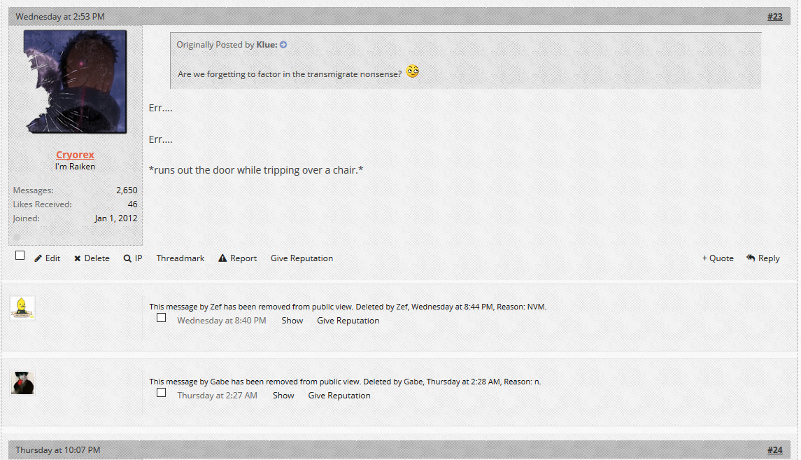Open post permalink #24
801x460 pixels.
point(774,449)
